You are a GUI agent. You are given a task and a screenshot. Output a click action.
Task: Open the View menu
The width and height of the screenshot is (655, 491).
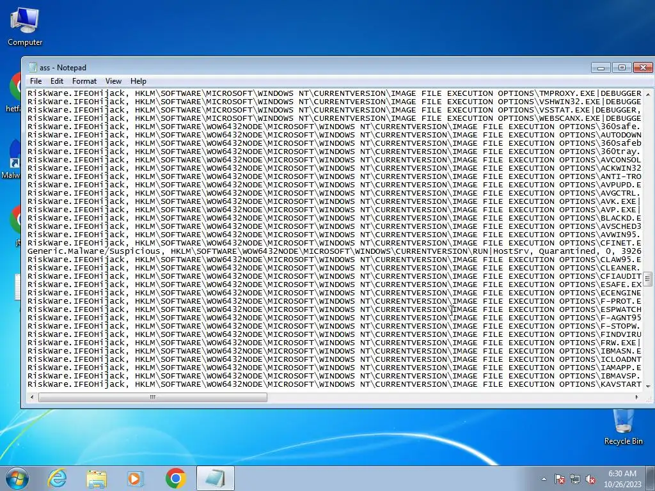point(113,81)
